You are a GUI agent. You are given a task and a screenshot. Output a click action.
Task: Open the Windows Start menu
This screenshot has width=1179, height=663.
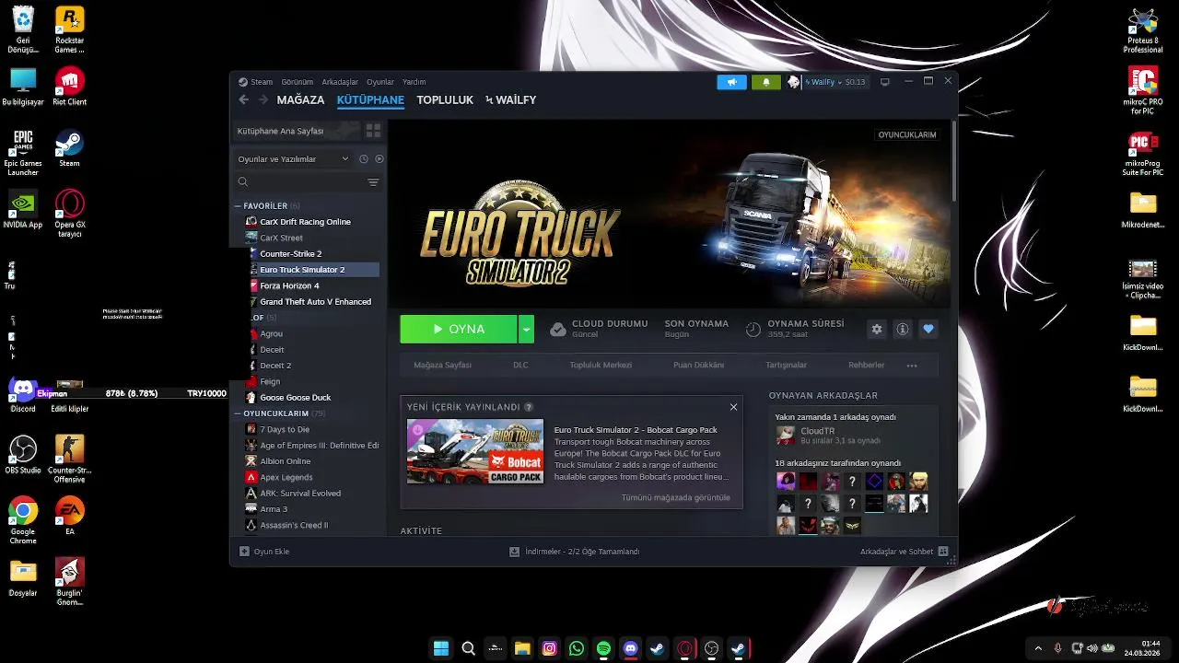coord(441,648)
